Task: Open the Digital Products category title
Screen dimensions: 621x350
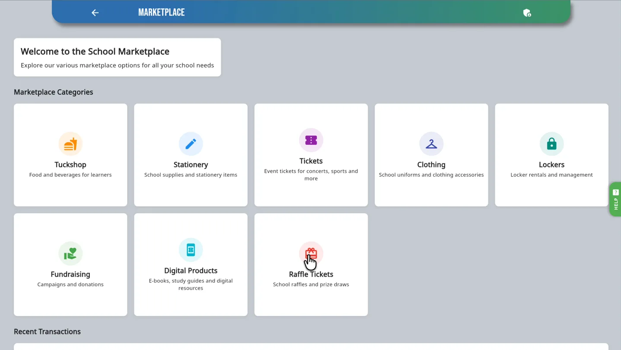Action: tap(191, 271)
